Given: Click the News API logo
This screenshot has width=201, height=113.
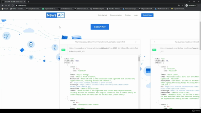Looking at the screenshot, I should point(55,15).
